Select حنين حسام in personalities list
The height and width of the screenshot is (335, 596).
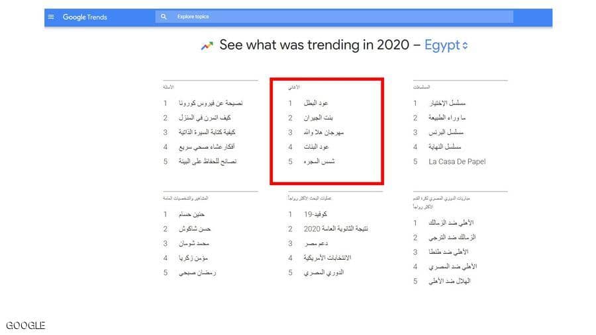point(192,214)
